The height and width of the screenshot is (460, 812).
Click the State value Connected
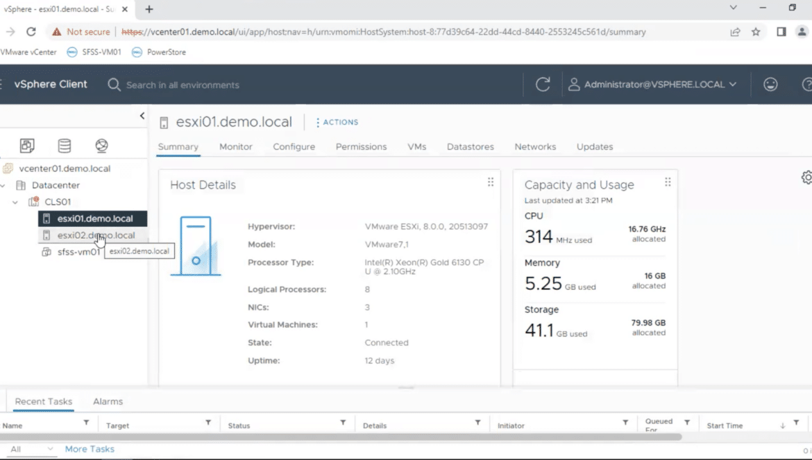(x=387, y=343)
